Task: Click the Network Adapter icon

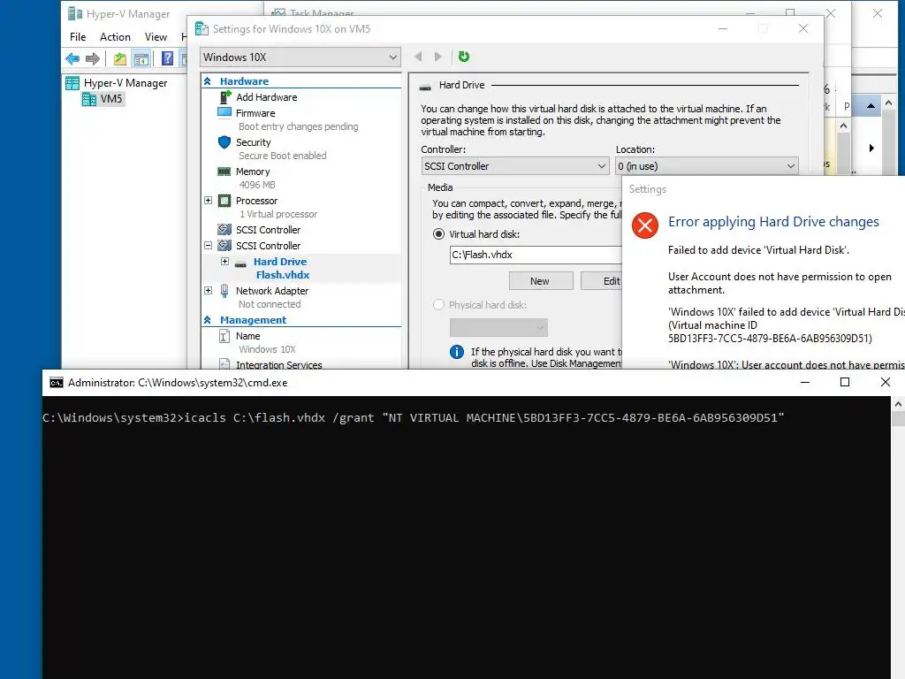Action: tap(224, 291)
